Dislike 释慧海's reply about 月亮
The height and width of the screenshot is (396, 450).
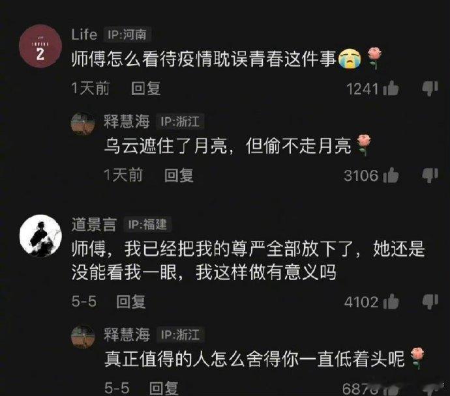(x=430, y=175)
